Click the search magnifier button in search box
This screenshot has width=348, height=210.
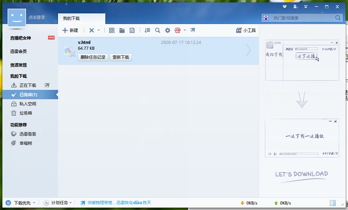tap(338, 18)
